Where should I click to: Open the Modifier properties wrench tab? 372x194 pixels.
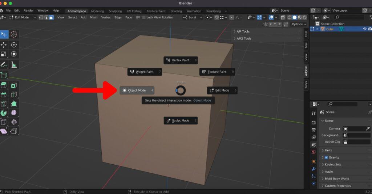point(314,169)
